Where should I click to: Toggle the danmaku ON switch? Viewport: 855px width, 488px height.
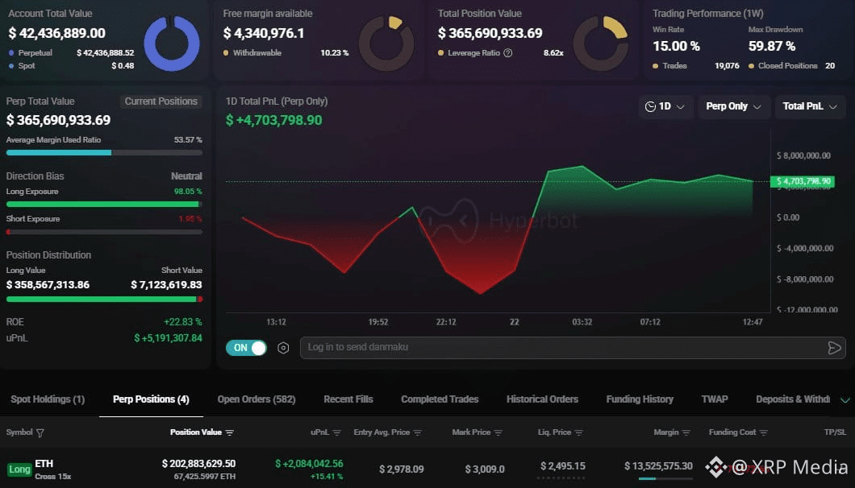pos(247,348)
